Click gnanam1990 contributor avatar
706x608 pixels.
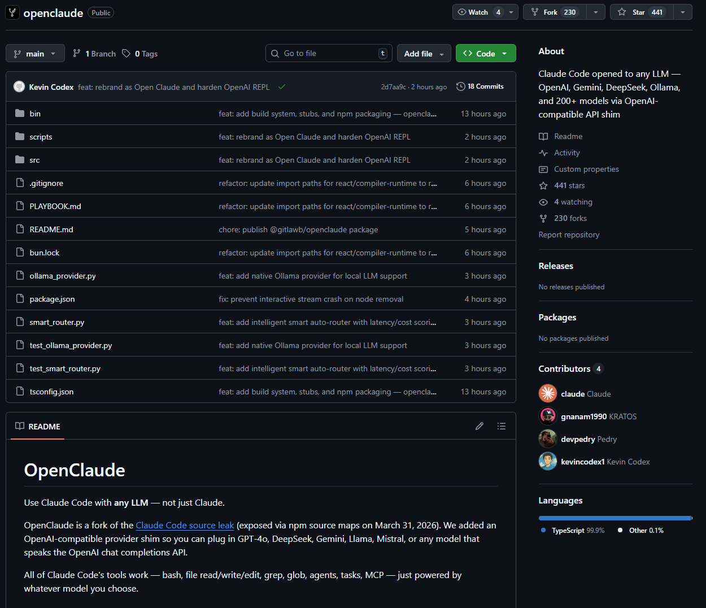[x=548, y=416]
